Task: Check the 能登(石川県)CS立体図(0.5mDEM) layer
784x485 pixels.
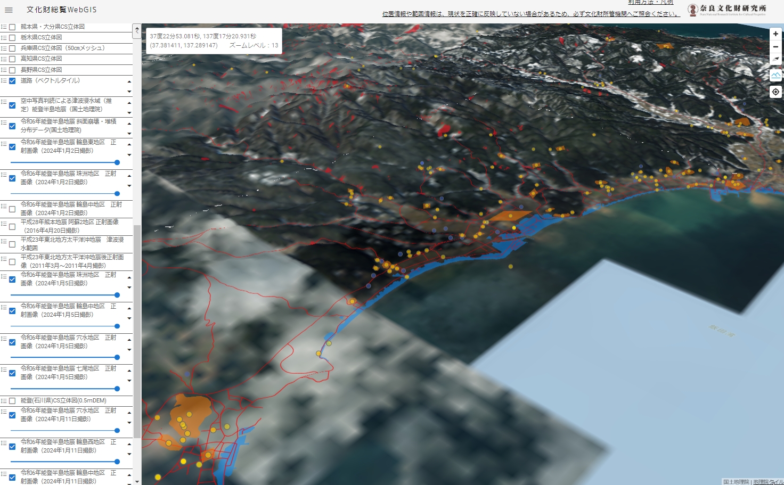Action: [x=12, y=401]
